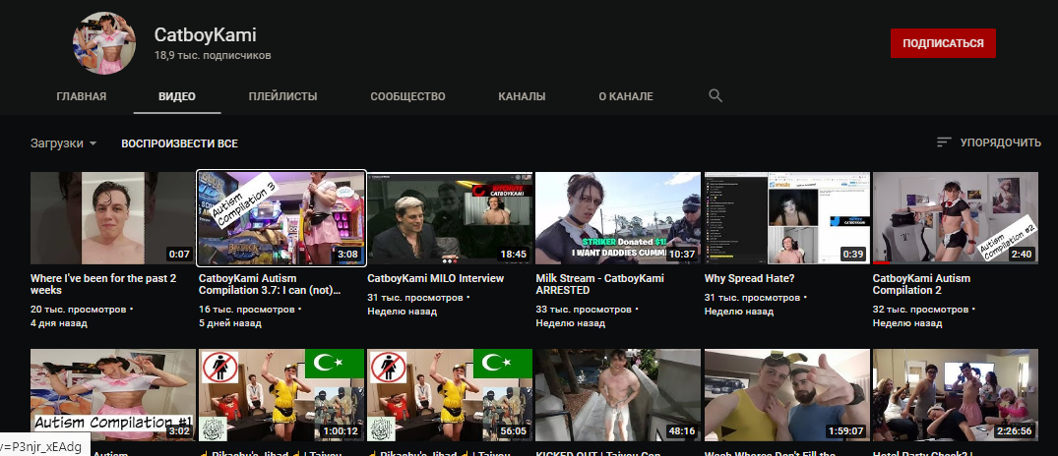
Task: Click the CatboyKami channel name
Action: [205, 35]
